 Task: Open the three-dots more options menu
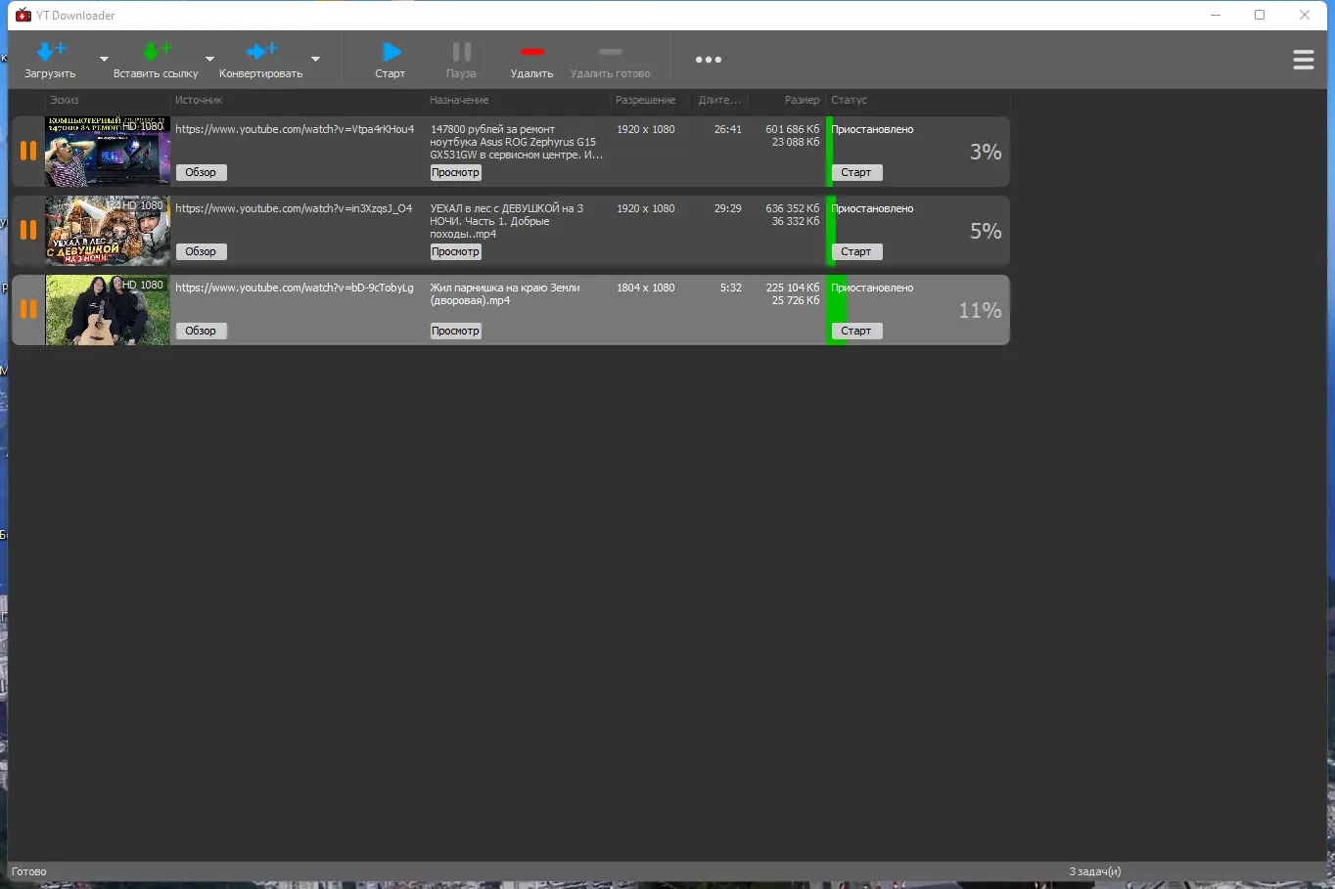pyautogui.click(x=709, y=60)
